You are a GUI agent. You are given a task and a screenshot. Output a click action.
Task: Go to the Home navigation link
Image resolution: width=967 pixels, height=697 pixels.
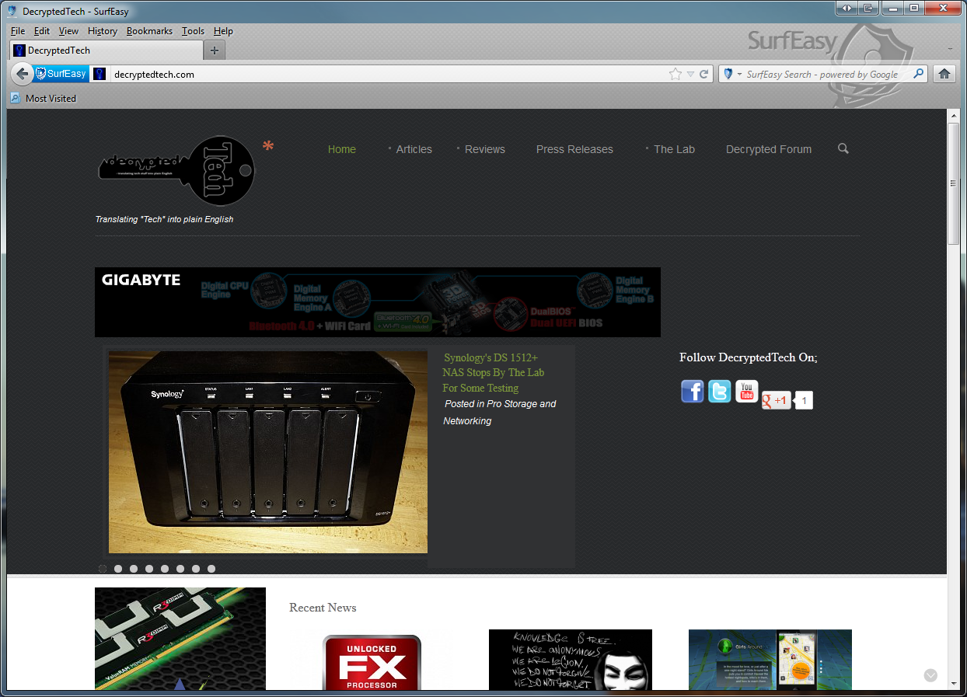(342, 149)
